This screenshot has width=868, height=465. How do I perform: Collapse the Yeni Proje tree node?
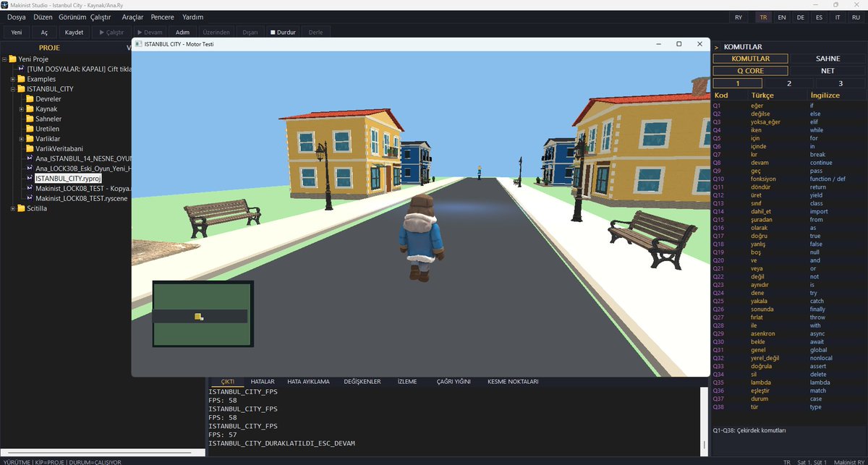(x=4, y=59)
